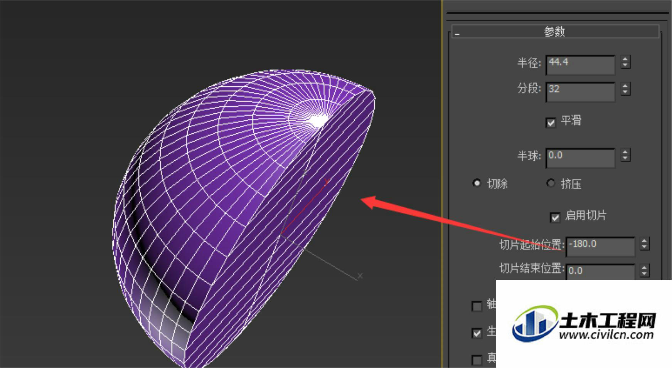This screenshot has width=672, height=368.
Task: Click the 切片结束位置 input field
Action: [600, 272]
